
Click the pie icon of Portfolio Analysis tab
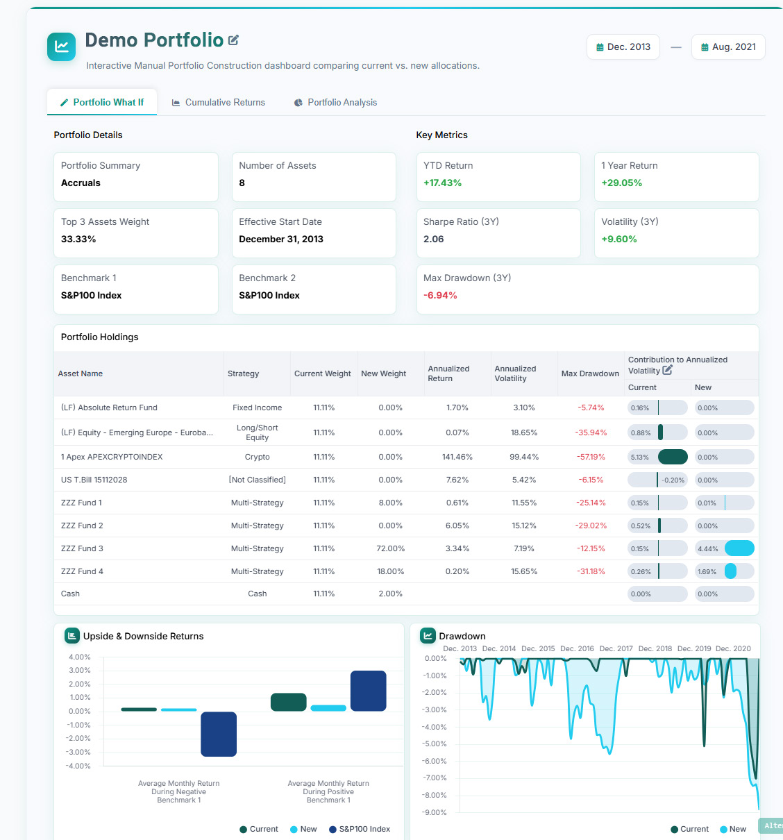coord(298,103)
